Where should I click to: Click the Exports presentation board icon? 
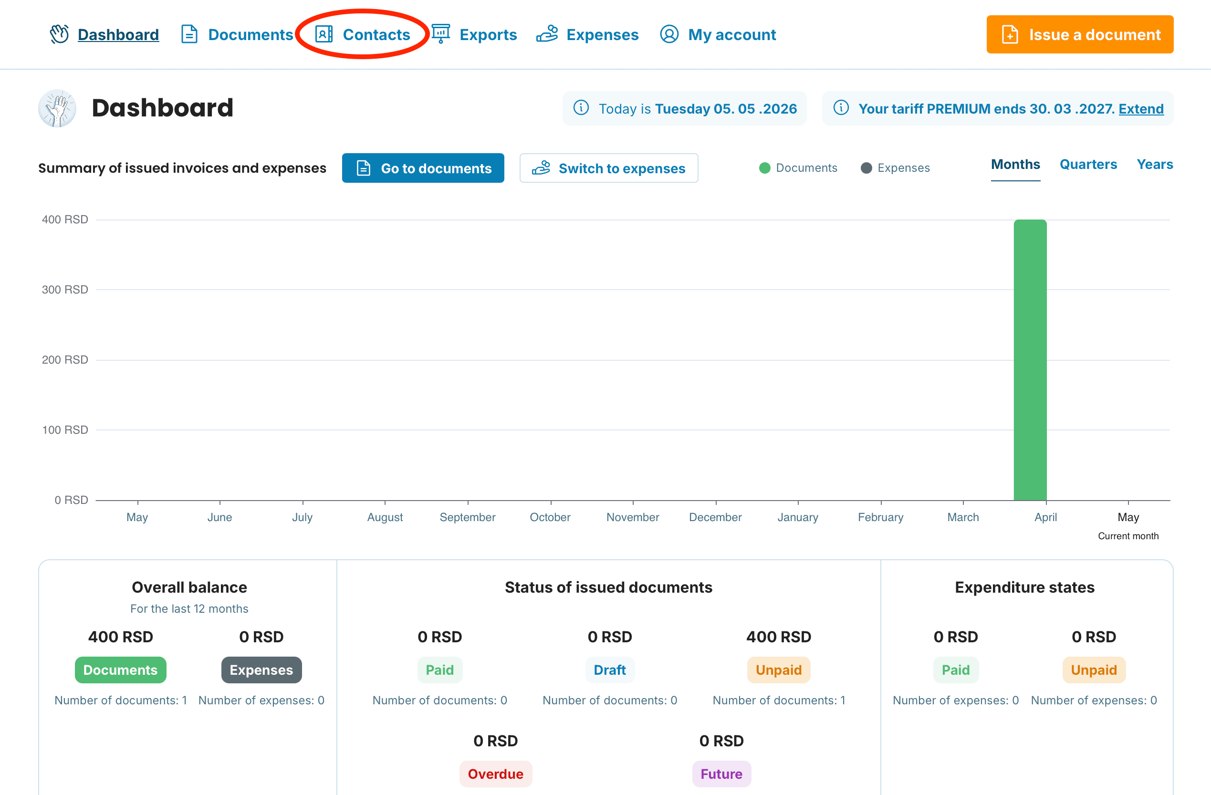(x=440, y=34)
